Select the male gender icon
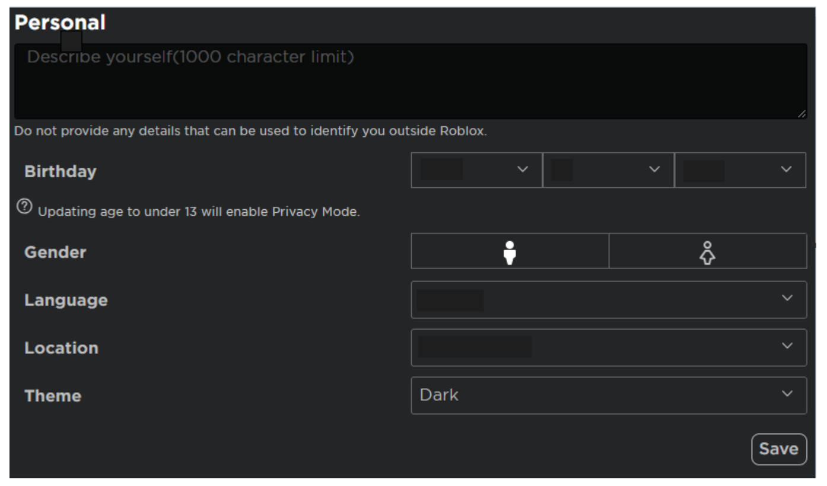Viewport: 827px width, 486px height. click(x=510, y=251)
